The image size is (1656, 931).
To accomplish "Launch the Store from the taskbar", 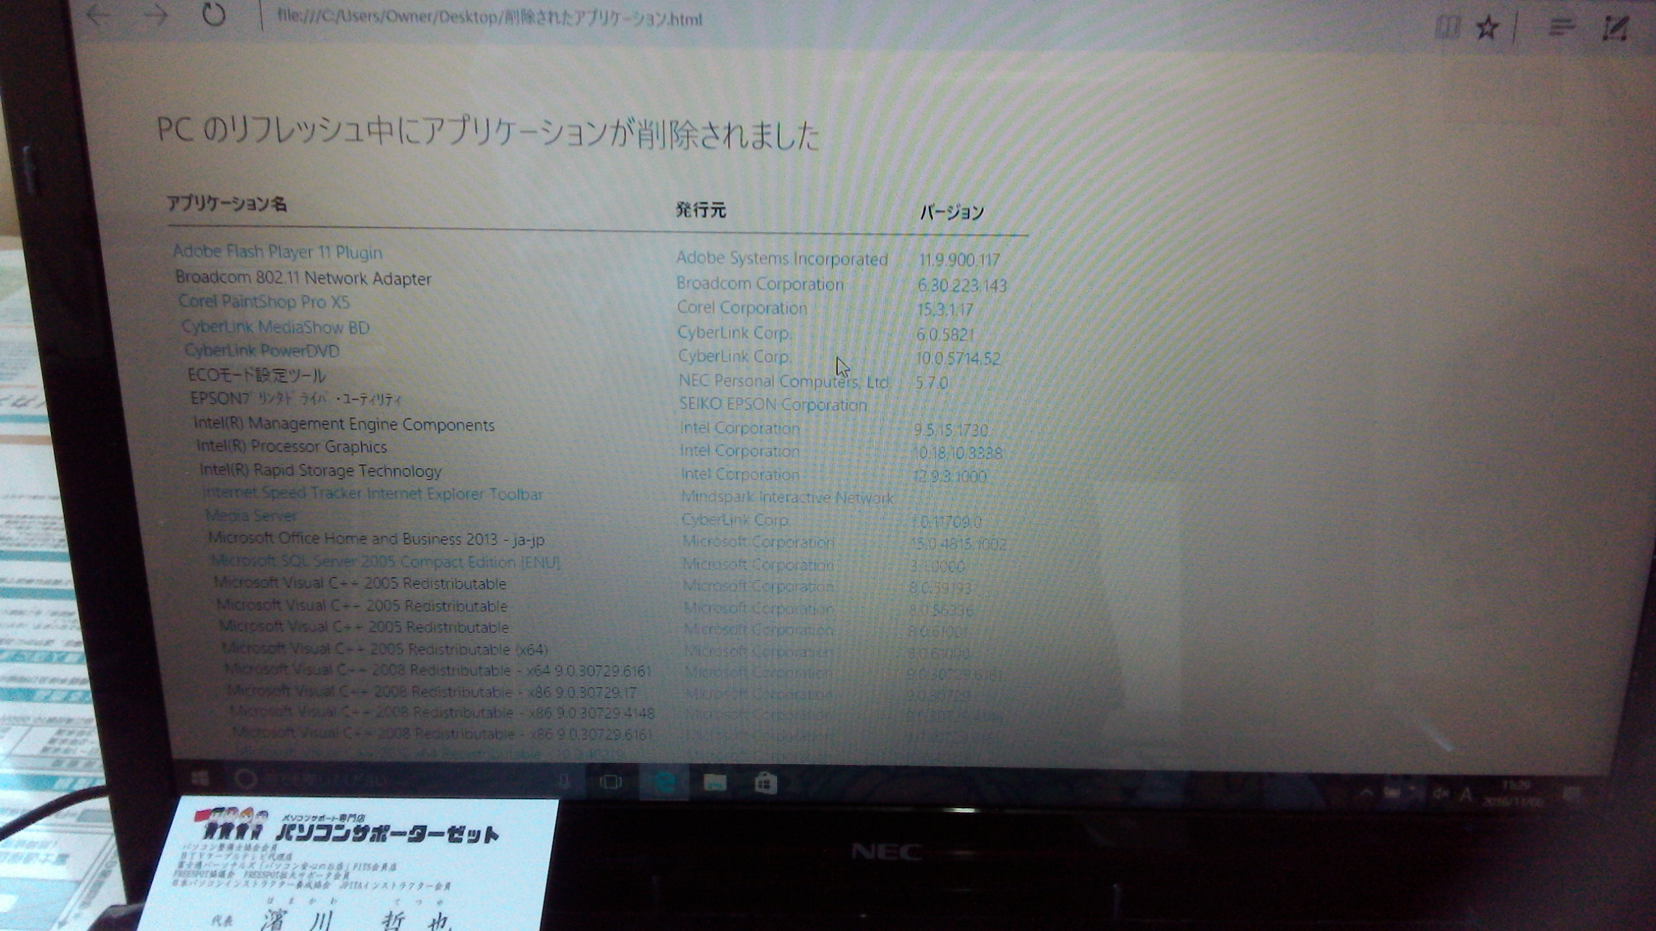I will coord(765,783).
